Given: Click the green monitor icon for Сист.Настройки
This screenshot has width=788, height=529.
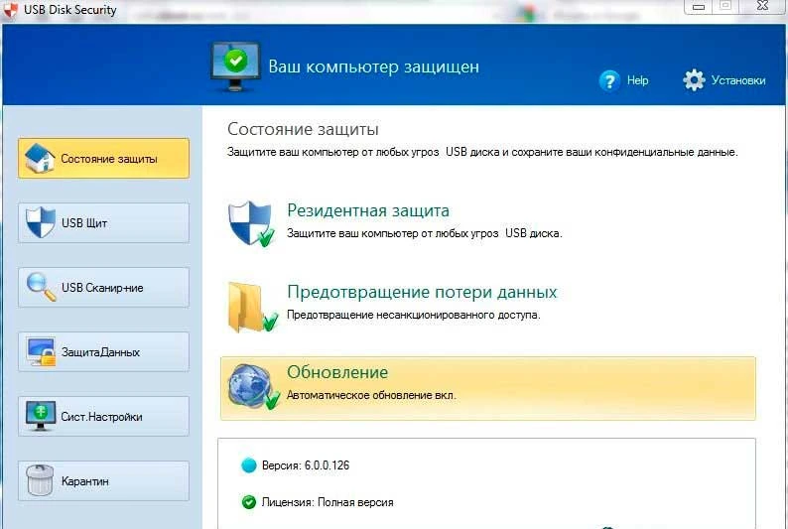Looking at the screenshot, I should click(41, 416).
